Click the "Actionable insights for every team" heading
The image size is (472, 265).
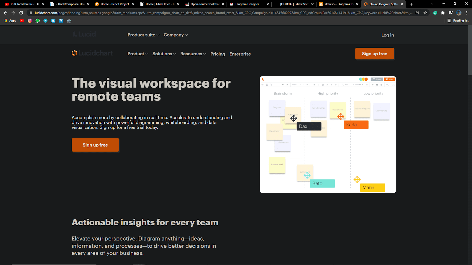pos(145,222)
